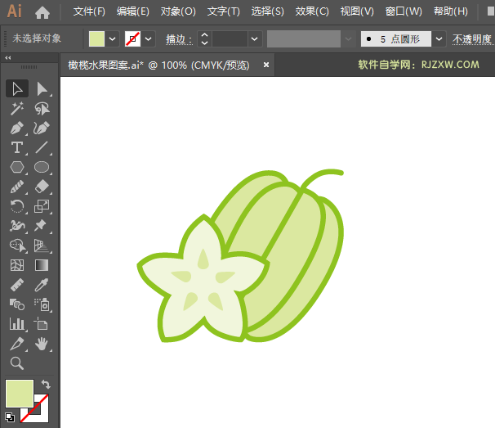This screenshot has width=495, height=428.
Task: Choose the Polygon tool
Action: coord(17,167)
